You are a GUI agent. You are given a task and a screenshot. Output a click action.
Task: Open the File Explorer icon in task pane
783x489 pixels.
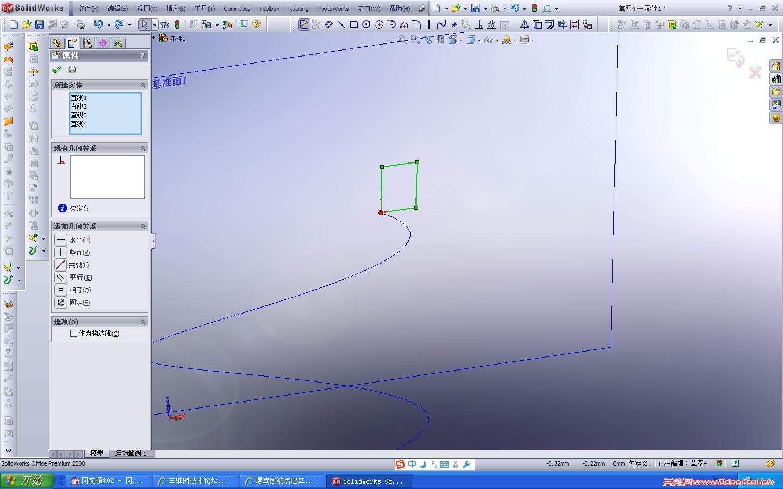point(776,92)
